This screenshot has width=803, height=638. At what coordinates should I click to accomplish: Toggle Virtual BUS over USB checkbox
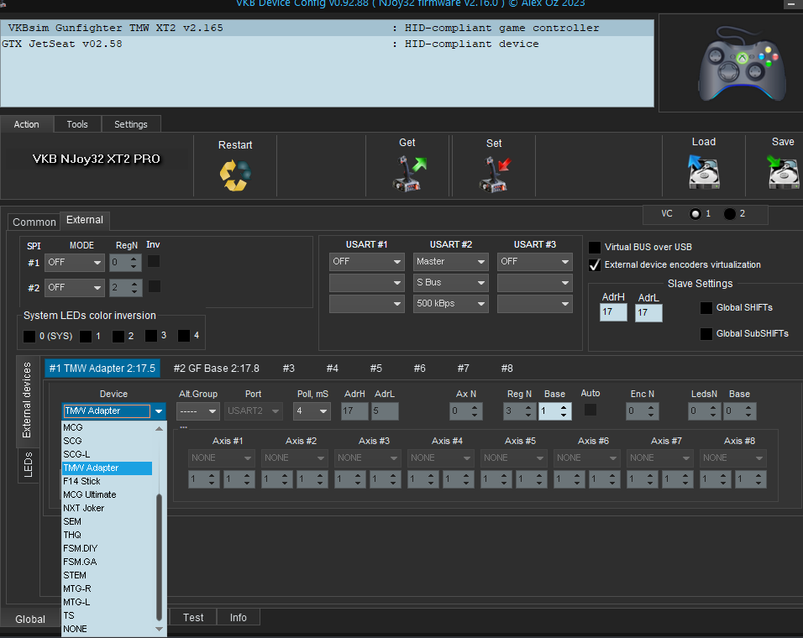(x=595, y=247)
